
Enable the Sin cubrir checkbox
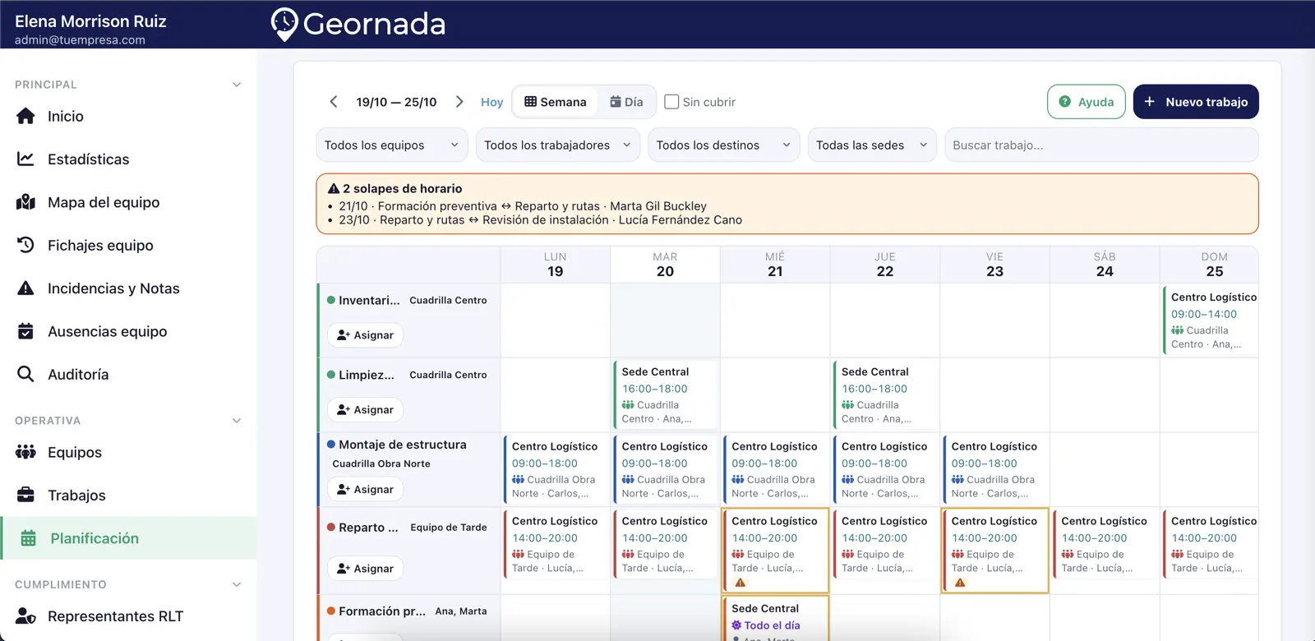pos(671,102)
